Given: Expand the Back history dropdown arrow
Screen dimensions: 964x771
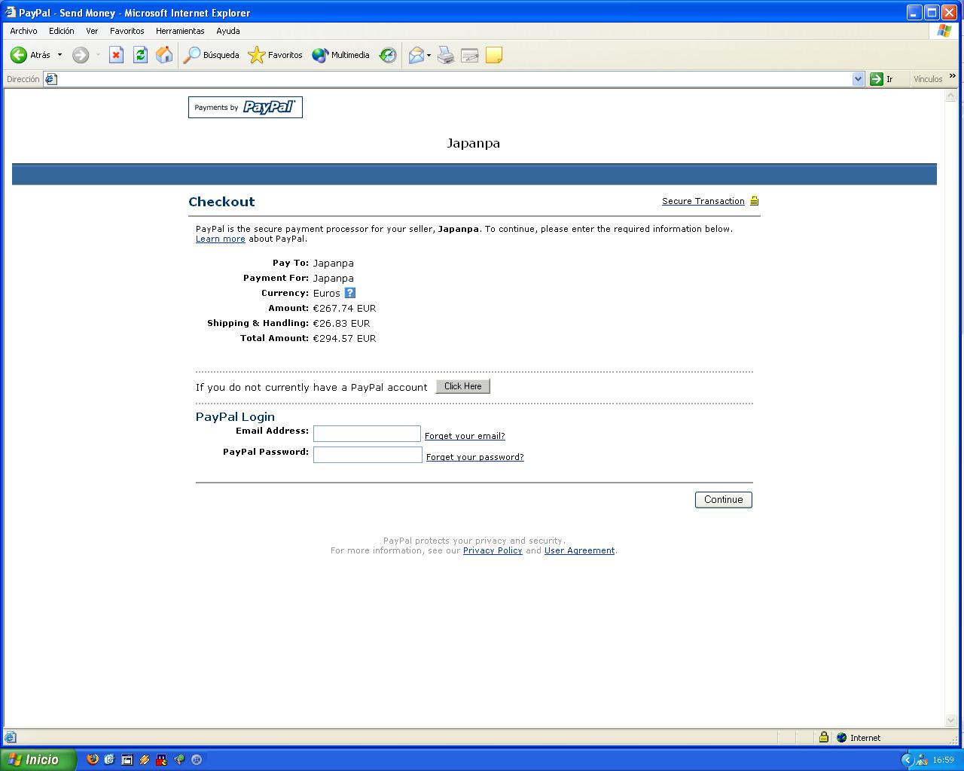Looking at the screenshot, I should pyautogui.click(x=59, y=55).
